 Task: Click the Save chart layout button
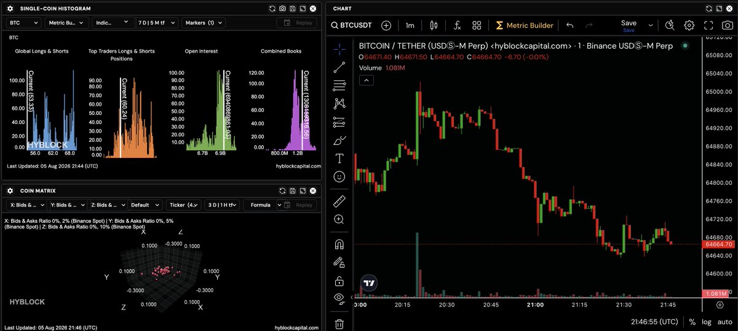629,25
